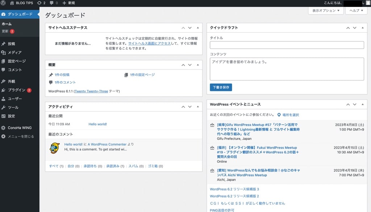Follow the サイトヘルス画面にアクセス link
Screen dimensions: 371x212
(149, 43)
